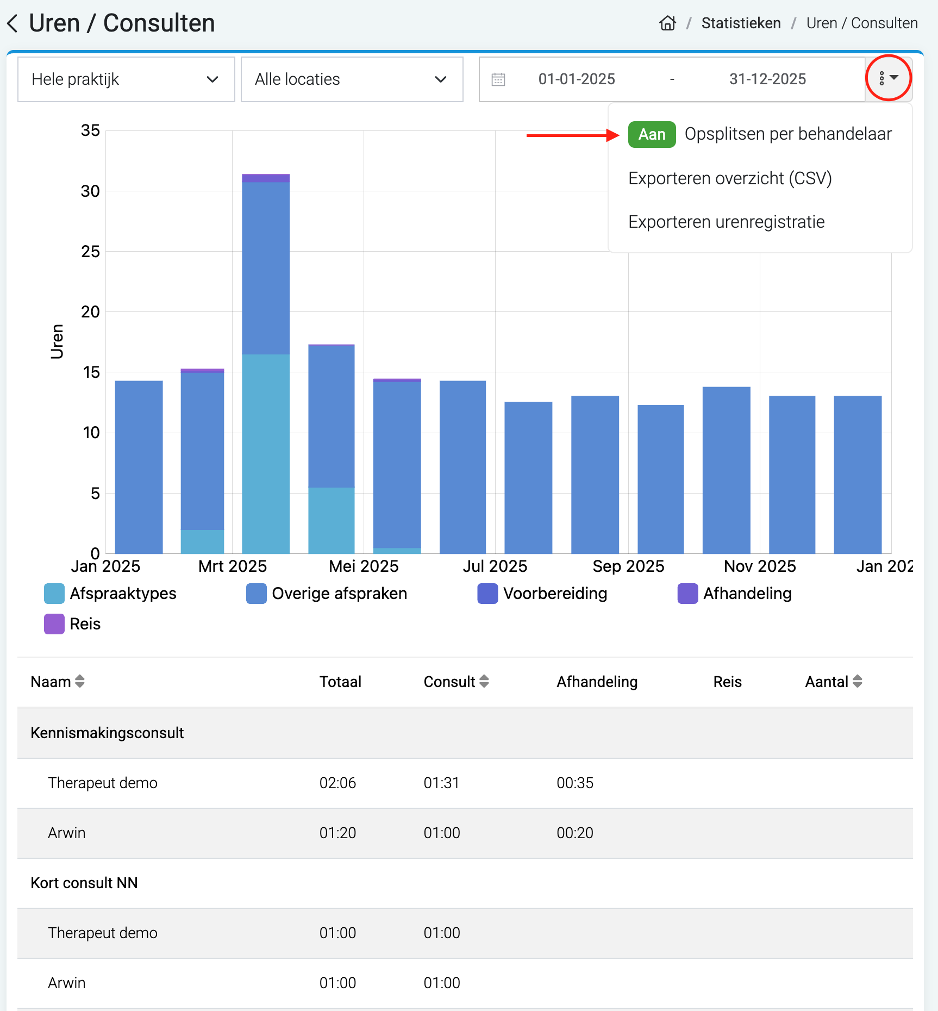Expand the Alle locaties dropdown
Viewport: 938px width, 1011px height.
pyautogui.click(x=352, y=79)
